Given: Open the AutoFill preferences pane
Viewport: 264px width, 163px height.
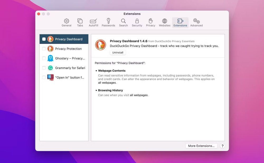Looking at the screenshot, I should (93, 22).
